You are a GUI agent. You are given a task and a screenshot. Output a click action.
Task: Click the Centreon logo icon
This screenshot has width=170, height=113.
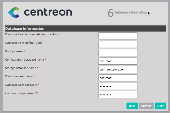point(13,12)
